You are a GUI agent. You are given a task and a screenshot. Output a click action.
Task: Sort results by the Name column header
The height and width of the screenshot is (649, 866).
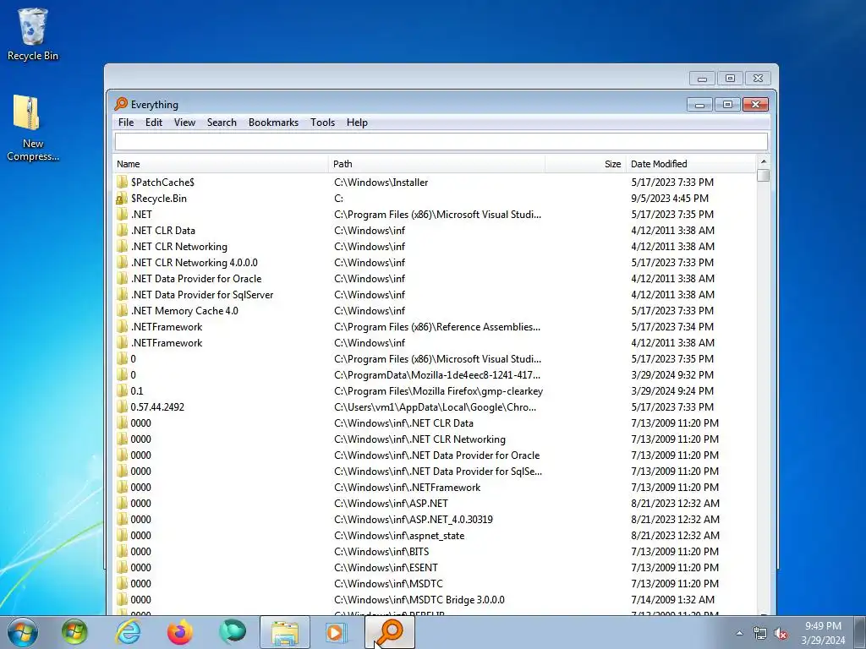tap(221, 164)
